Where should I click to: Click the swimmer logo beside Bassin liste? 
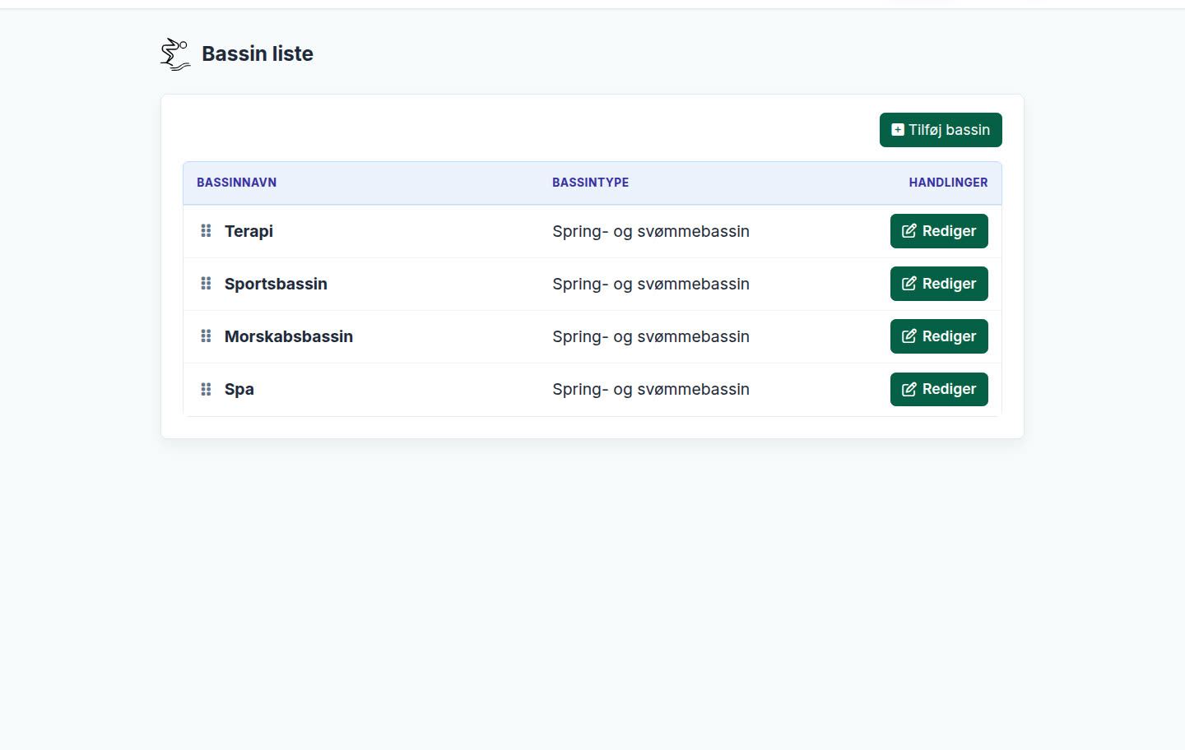(x=175, y=54)
